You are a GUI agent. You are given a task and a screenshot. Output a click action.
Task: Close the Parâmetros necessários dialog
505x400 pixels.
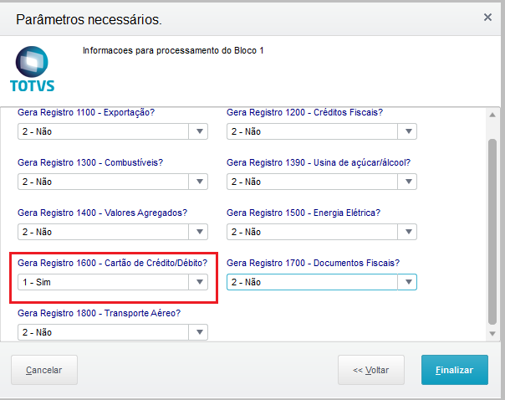tap(487, 17)
